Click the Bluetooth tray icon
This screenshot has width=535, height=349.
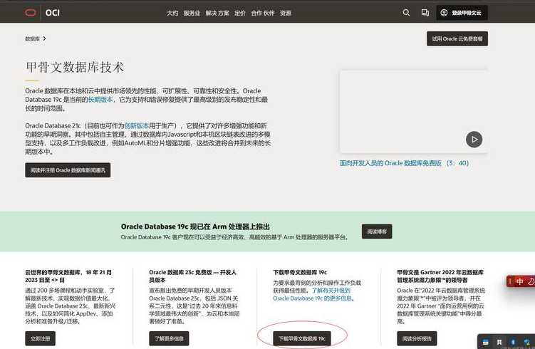click(x=512, y=342)
